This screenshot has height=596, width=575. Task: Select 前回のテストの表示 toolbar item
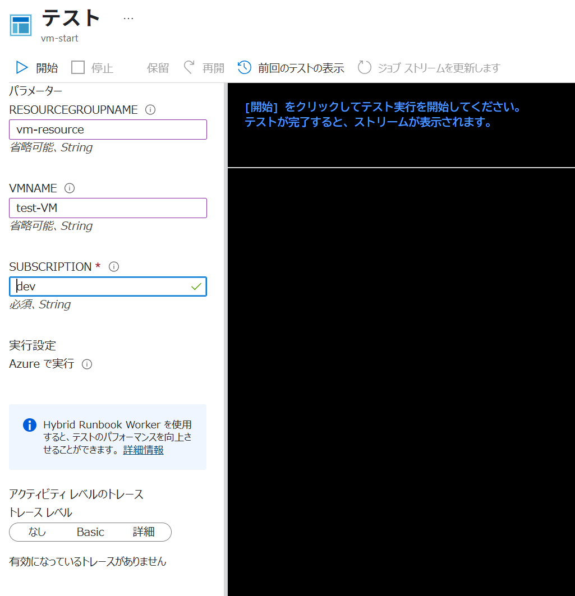pyautogui.click(x=301, y=67)
